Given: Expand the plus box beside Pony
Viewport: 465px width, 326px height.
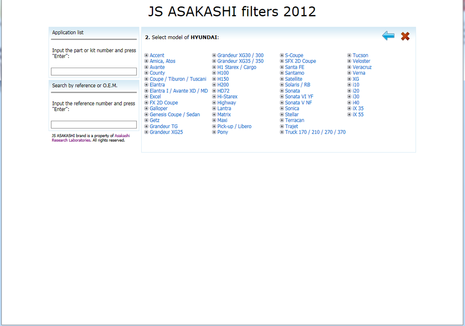Looking at the screenshot, I should click(214, 132).
